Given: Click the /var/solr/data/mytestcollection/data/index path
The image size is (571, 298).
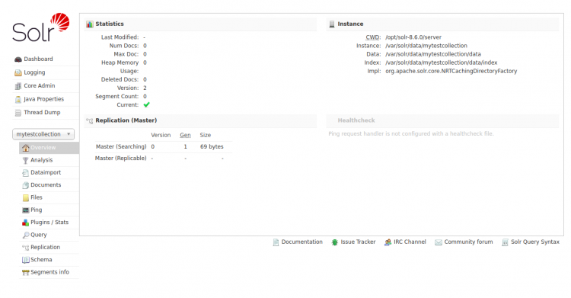Looking at the screenshot, I should click(x=442, y=62).
